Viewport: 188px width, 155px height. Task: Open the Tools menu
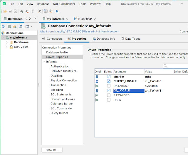click(x=83, y=4)
